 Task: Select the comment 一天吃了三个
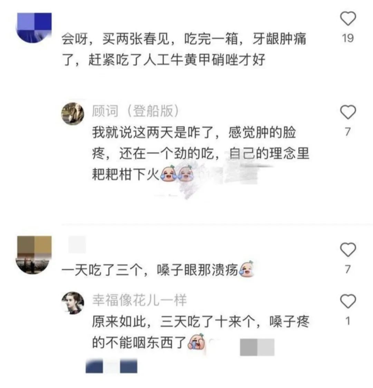[158, 270]
